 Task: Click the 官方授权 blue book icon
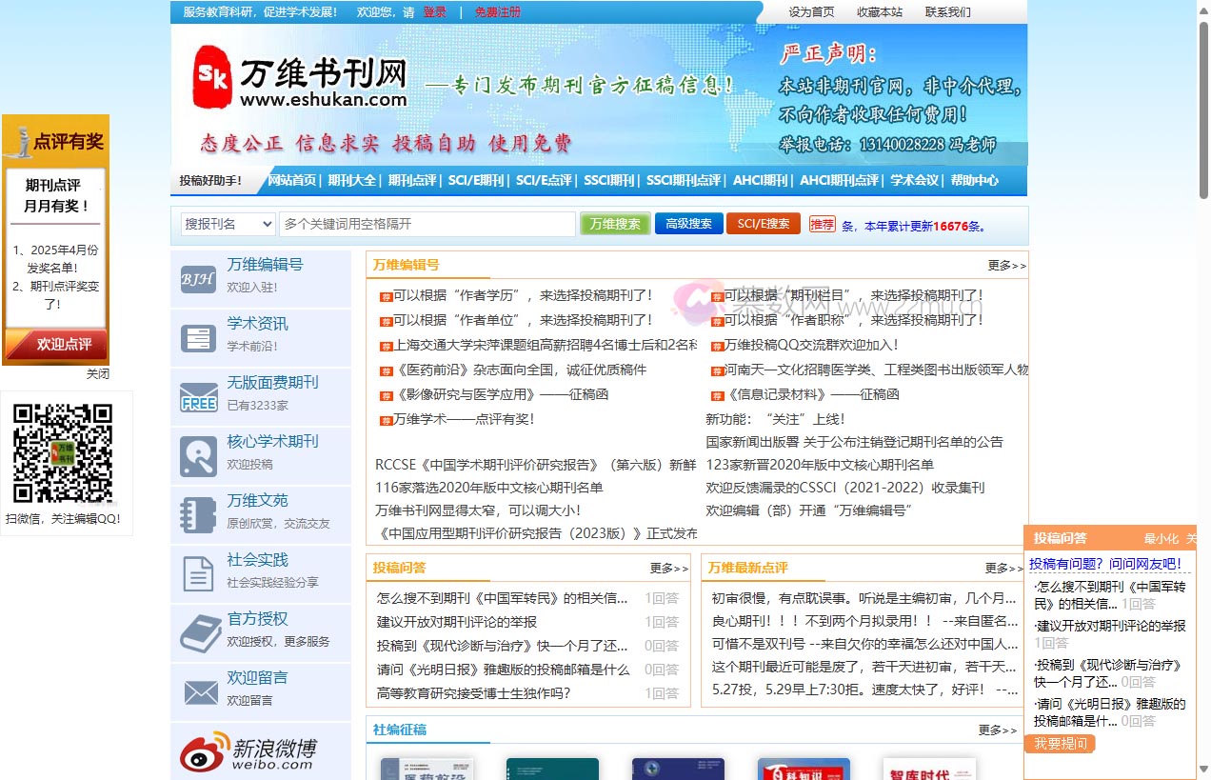(197, 631)
